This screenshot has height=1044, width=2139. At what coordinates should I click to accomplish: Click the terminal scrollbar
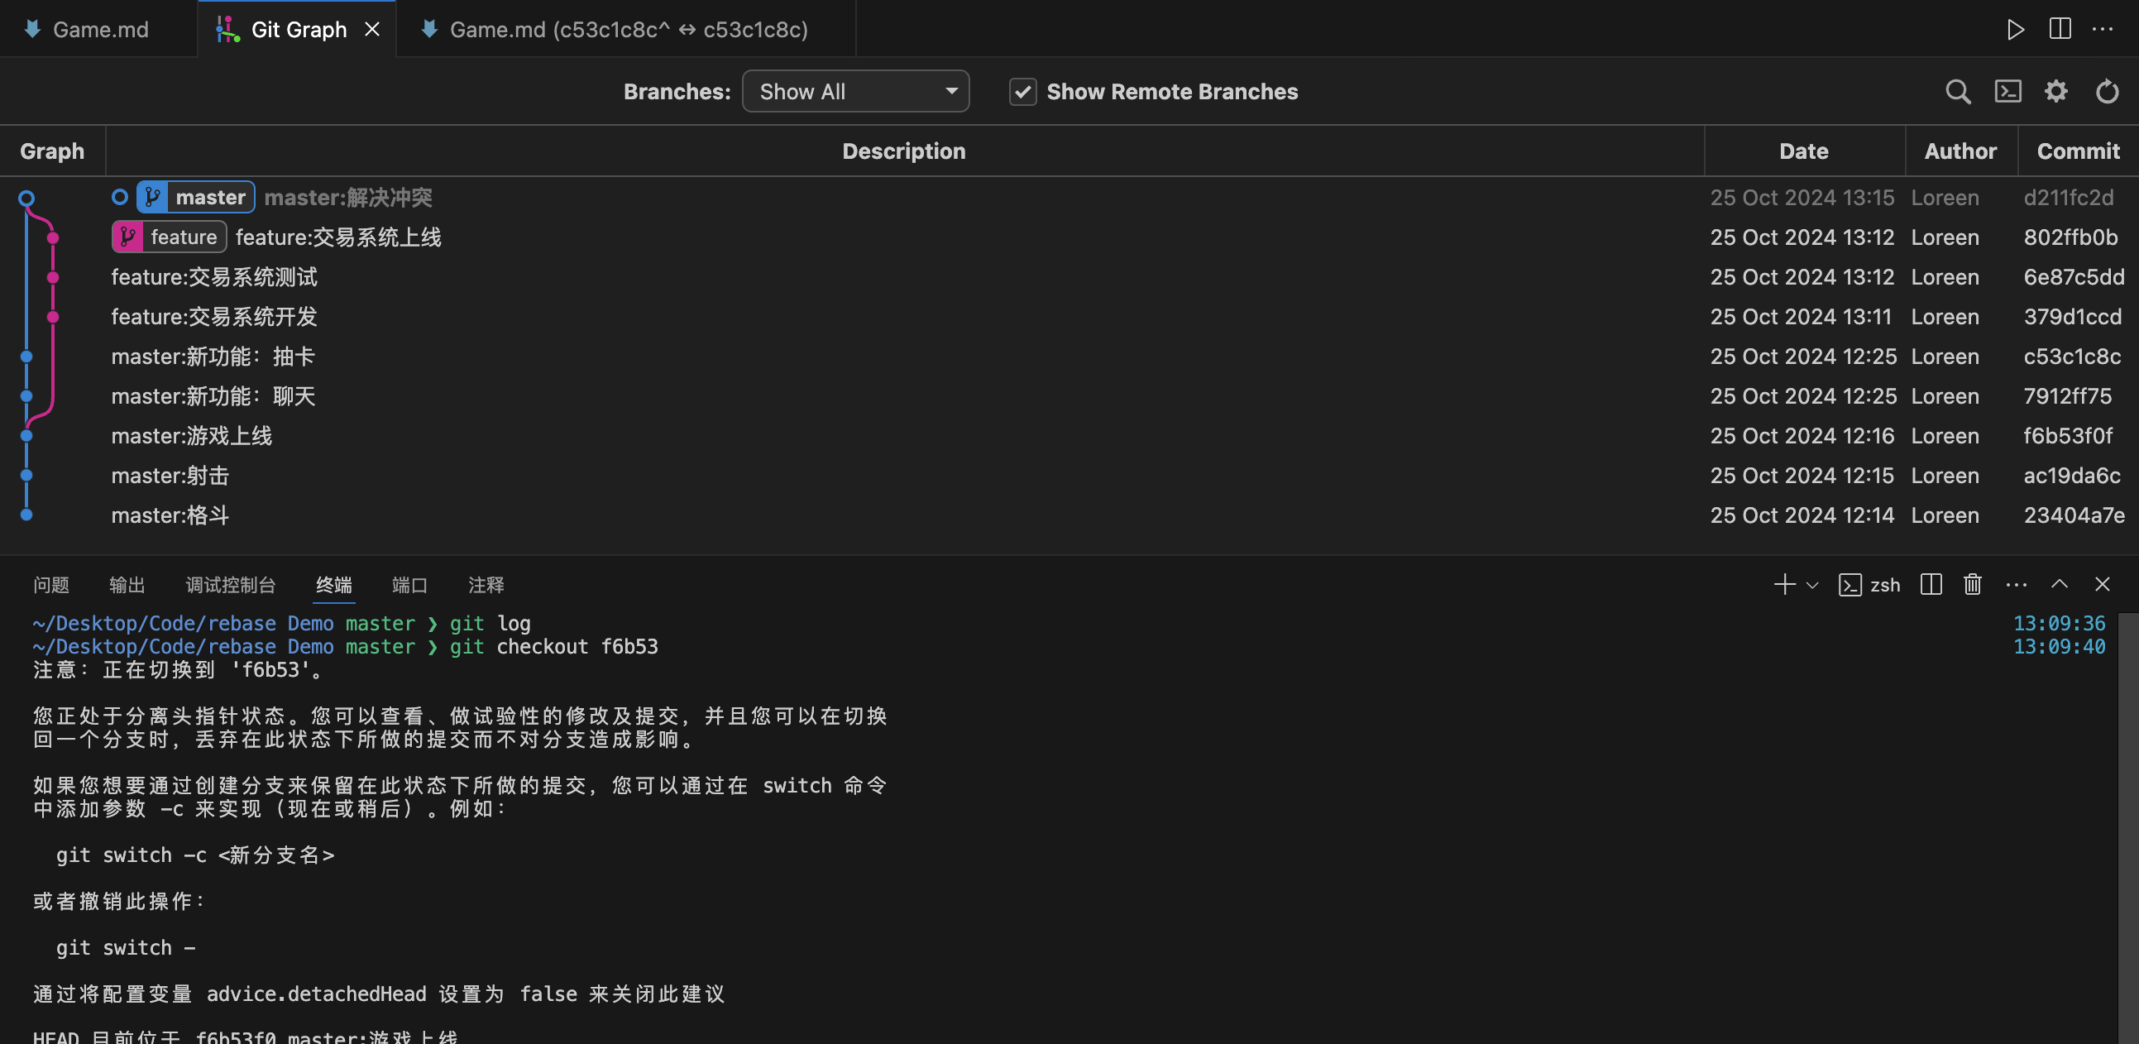(x=2128, y=827)
